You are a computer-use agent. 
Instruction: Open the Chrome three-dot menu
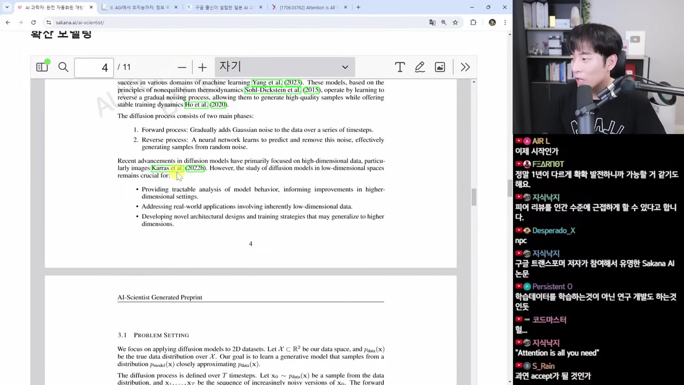click(505, 22)
